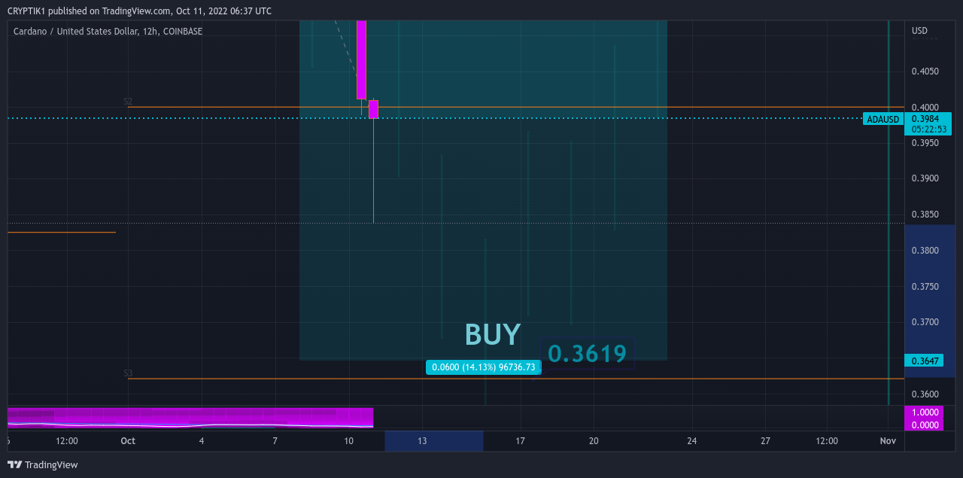Click the ADAUSD price label tag
The height and width of the screenshot is (478, 963).
[882, 119]
